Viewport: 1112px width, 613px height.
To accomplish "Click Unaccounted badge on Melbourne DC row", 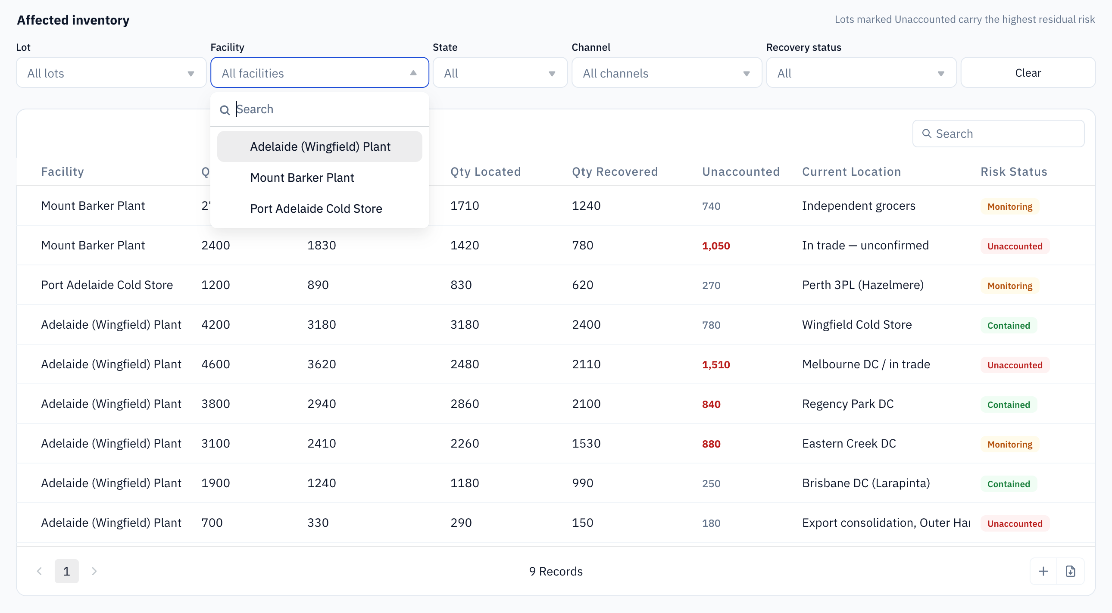I will (x=1015, y=365).
